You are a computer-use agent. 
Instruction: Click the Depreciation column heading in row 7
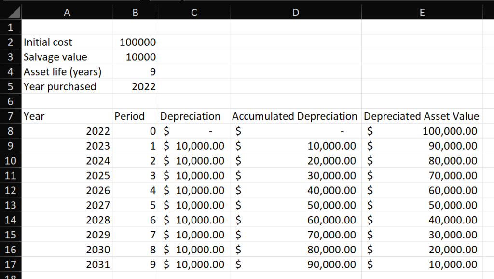tap(194, 116)
